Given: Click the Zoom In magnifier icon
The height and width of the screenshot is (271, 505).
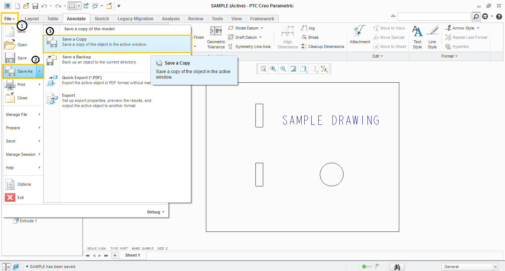Looking at the screenshot, I should pos(273,69).
